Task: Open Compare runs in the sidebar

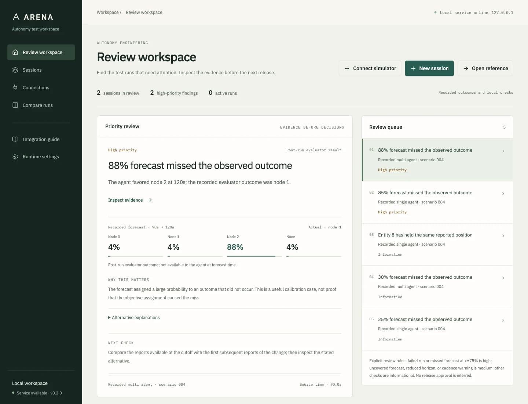Action: tap(41, 105)
